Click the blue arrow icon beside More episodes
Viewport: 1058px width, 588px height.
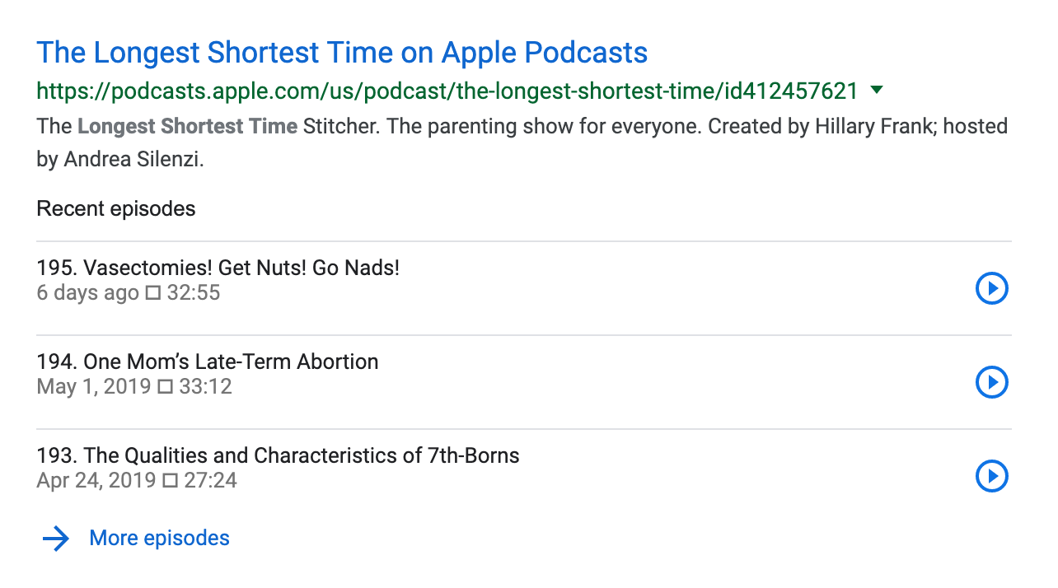[x=56, y=539]
